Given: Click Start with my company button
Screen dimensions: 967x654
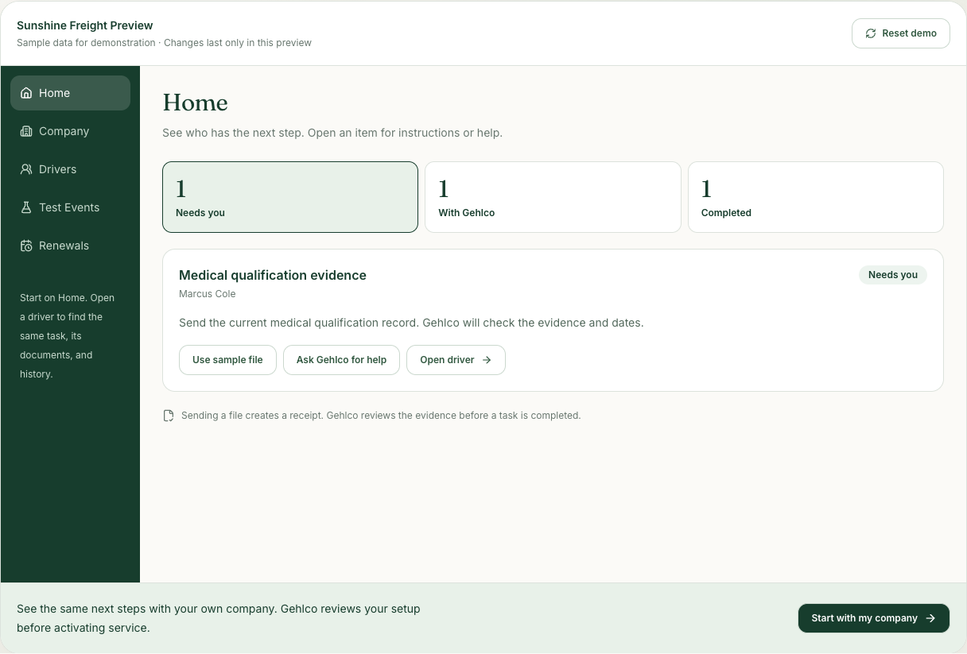Looking at the screenshot, I should (874, 618).
